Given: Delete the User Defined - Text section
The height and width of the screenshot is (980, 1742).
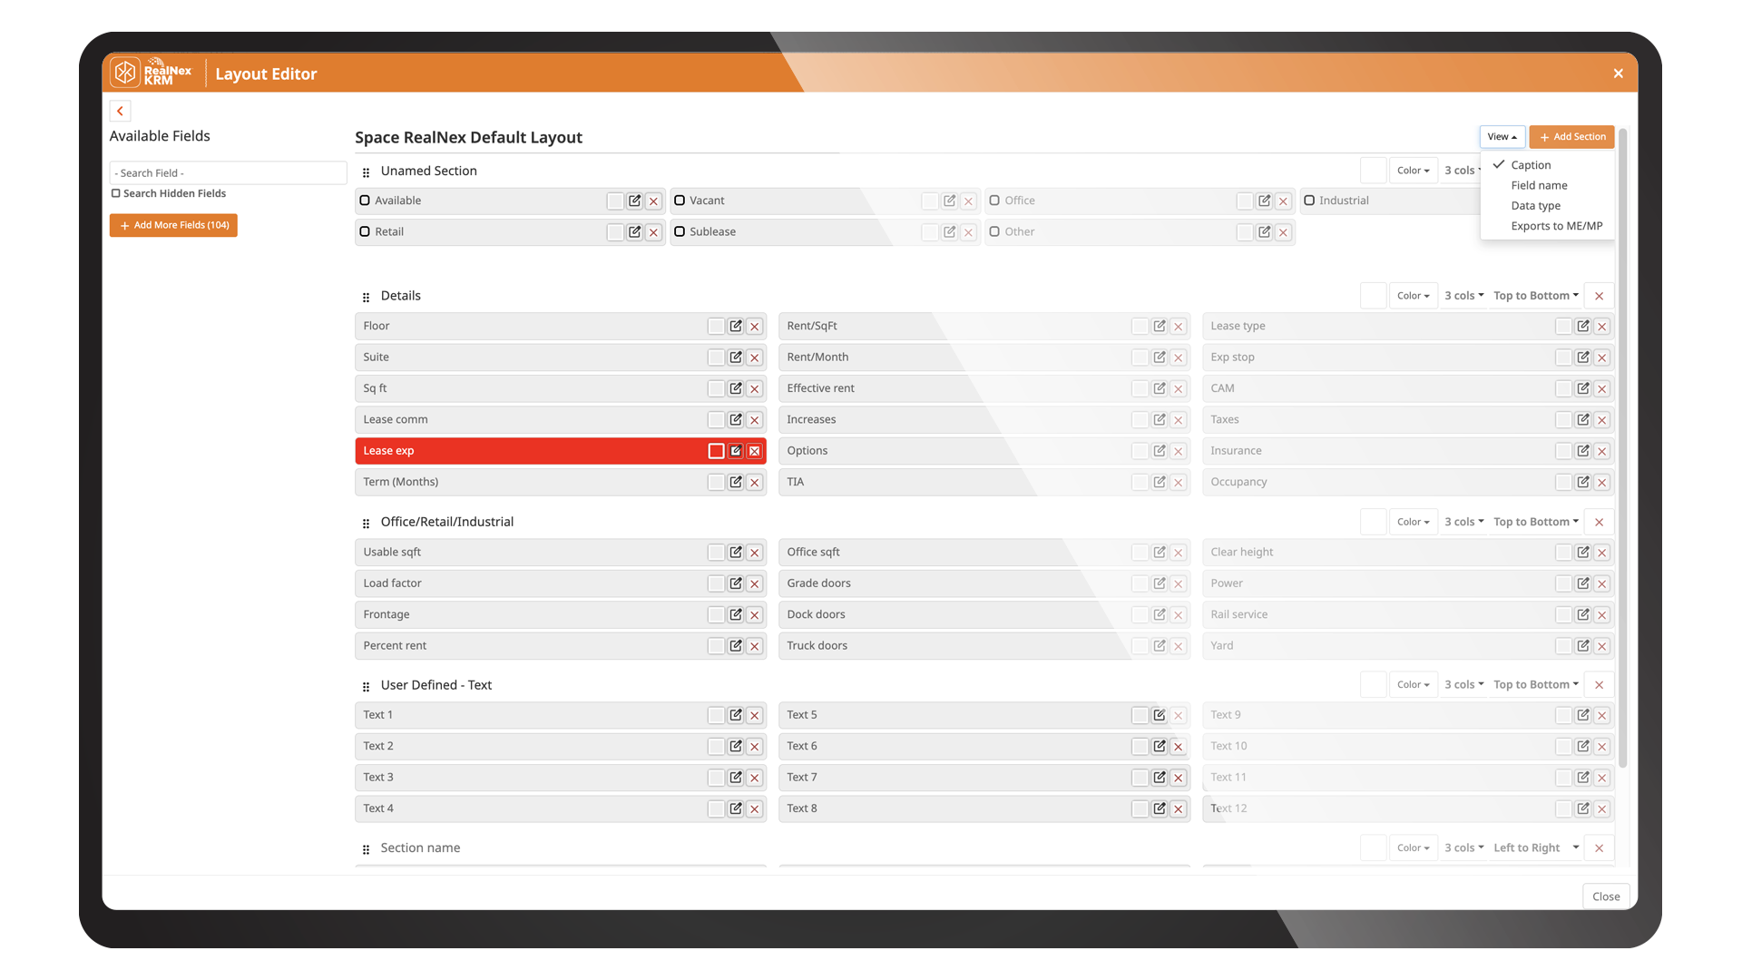Looking at the screenshot, I should click(x=1600, y=685).
